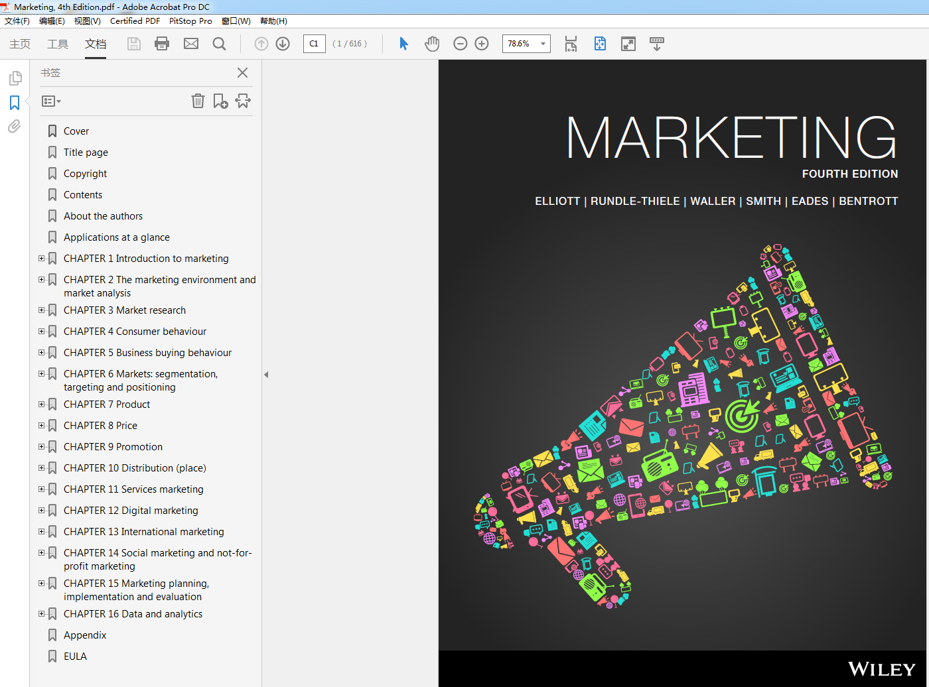Open the Attachments paperclip panel icon
This screenshot has height=687, width=929.
15,126
